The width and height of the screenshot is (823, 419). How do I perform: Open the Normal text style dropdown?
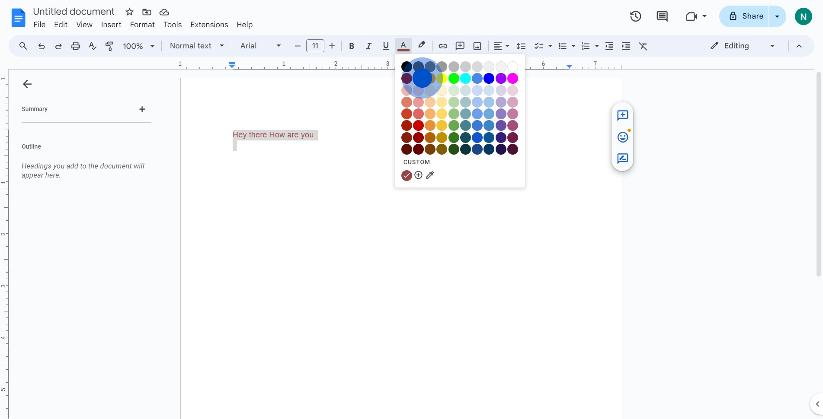[197, 46]
